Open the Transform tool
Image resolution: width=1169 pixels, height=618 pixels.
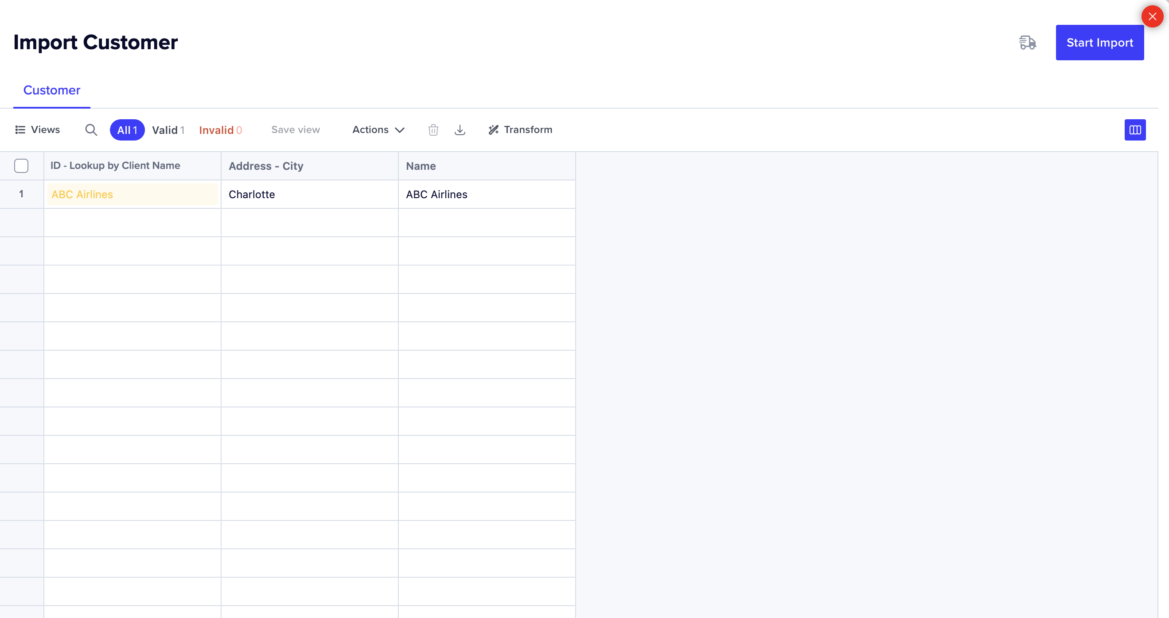[520, 130]
